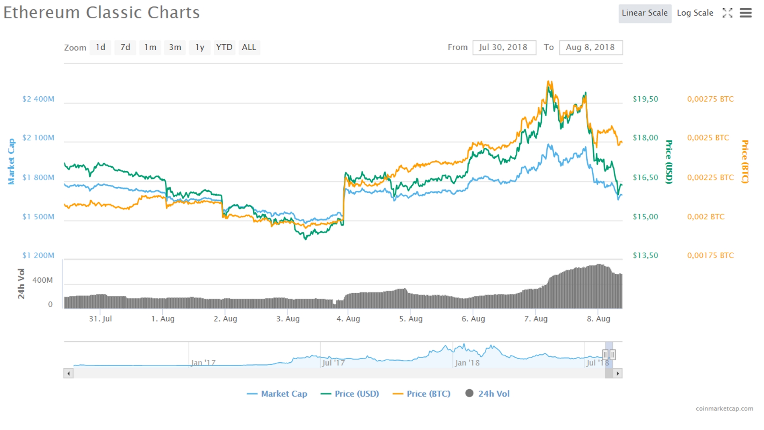Viewport: 764px width, 430px height.
Task: Click the left range selector handle
Action: tap(605, 354)
